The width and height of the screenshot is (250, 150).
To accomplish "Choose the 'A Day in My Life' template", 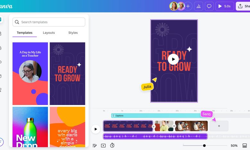I will click(x=30, y=73).
